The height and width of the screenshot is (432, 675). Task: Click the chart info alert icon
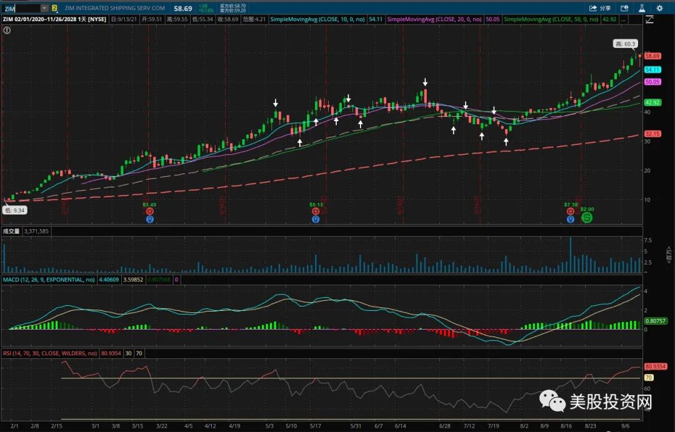coord(7,30)
